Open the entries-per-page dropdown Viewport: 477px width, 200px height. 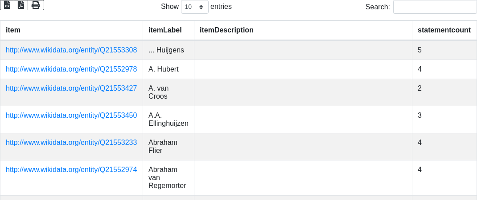[194, 7]
